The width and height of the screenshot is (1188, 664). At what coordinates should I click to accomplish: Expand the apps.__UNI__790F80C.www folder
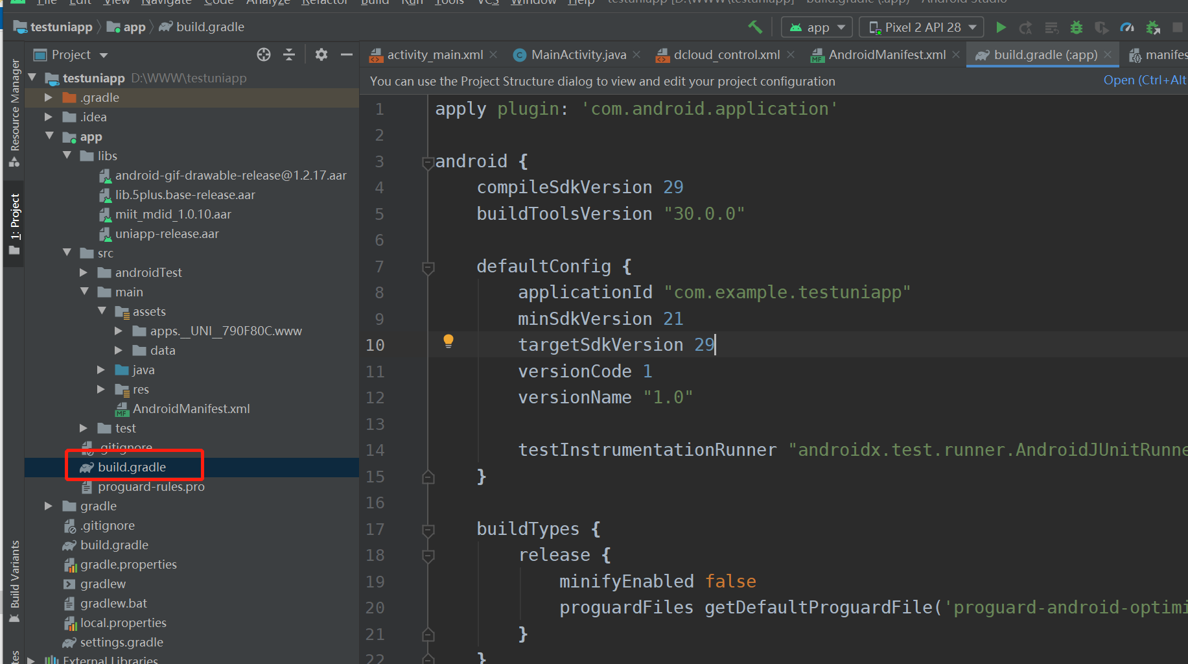click(119, 331)
